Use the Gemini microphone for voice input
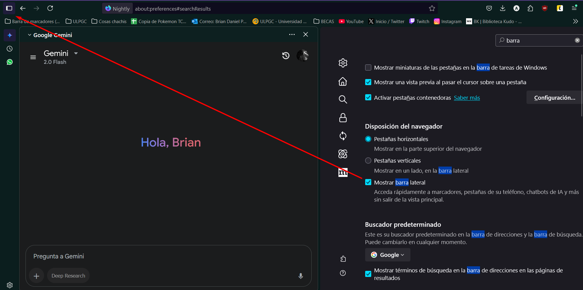 point(300,276)
